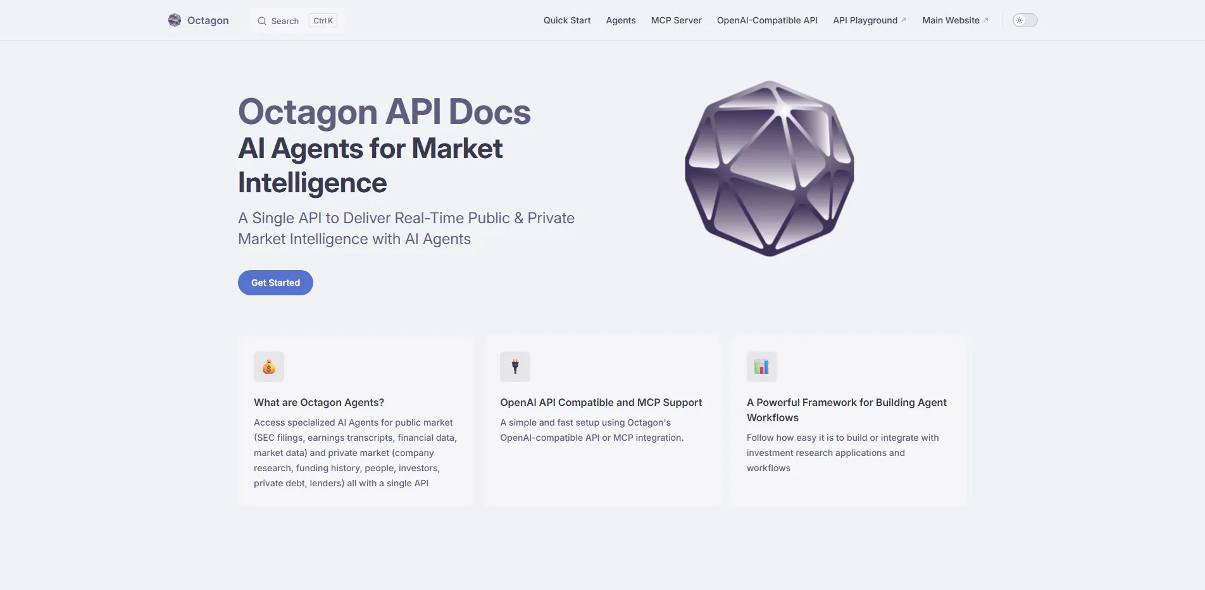Click the Ctrl K shortcut badge
The image size is (1205, 590).
(x=323, y=20)
